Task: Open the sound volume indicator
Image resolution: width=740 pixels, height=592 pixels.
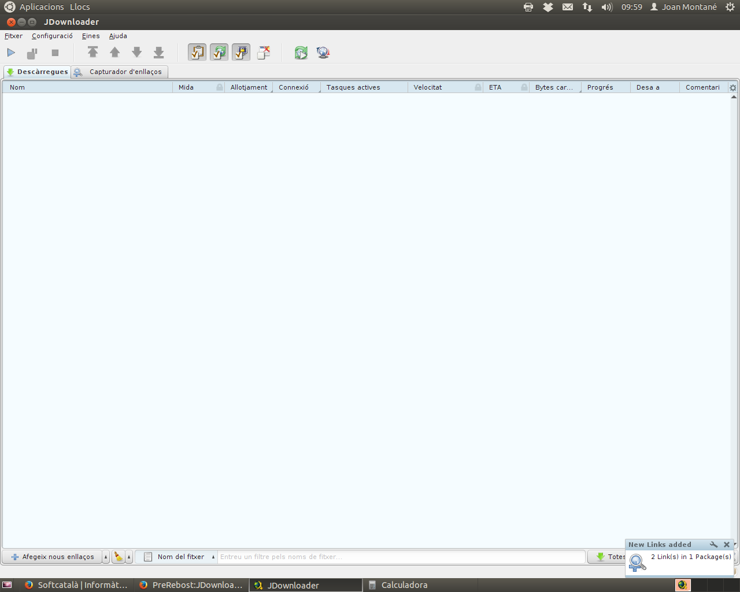Action: click(x=607, y=7)
